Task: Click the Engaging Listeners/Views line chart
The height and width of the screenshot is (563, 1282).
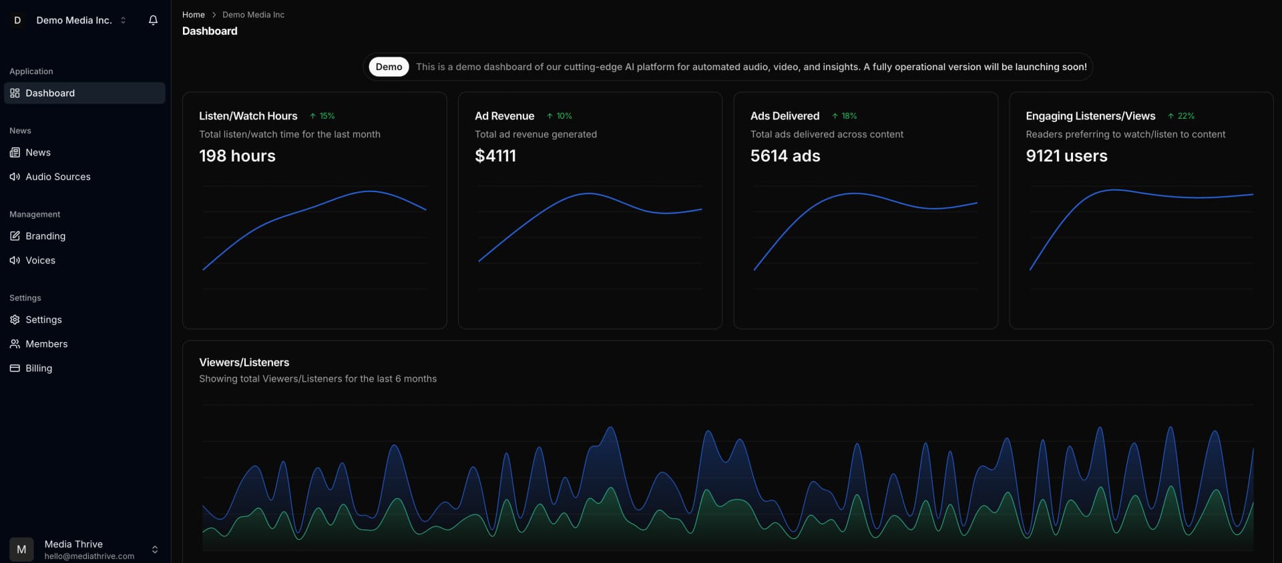Action: click(x=1141, y=237)
